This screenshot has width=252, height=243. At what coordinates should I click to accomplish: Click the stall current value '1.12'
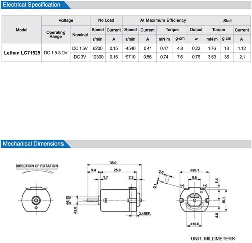point(242,48)
